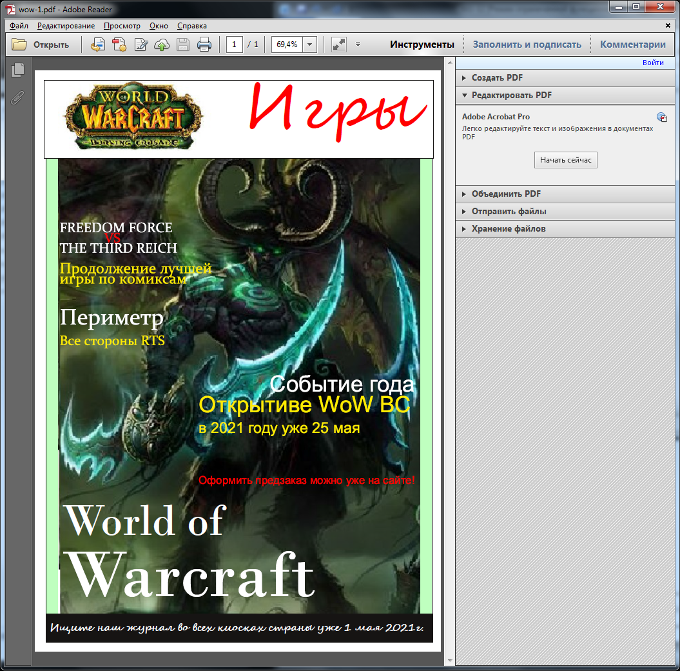Open the toolbar customize dropdown arrow
Viewport: 680px width, 671px height.
(x=358, y=45)
